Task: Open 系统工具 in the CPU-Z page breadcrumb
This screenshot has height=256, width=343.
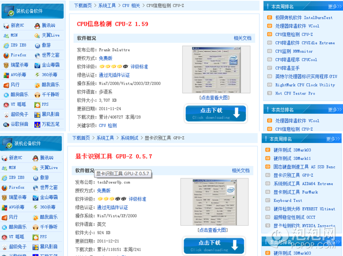Action: [x=107, y=6]
